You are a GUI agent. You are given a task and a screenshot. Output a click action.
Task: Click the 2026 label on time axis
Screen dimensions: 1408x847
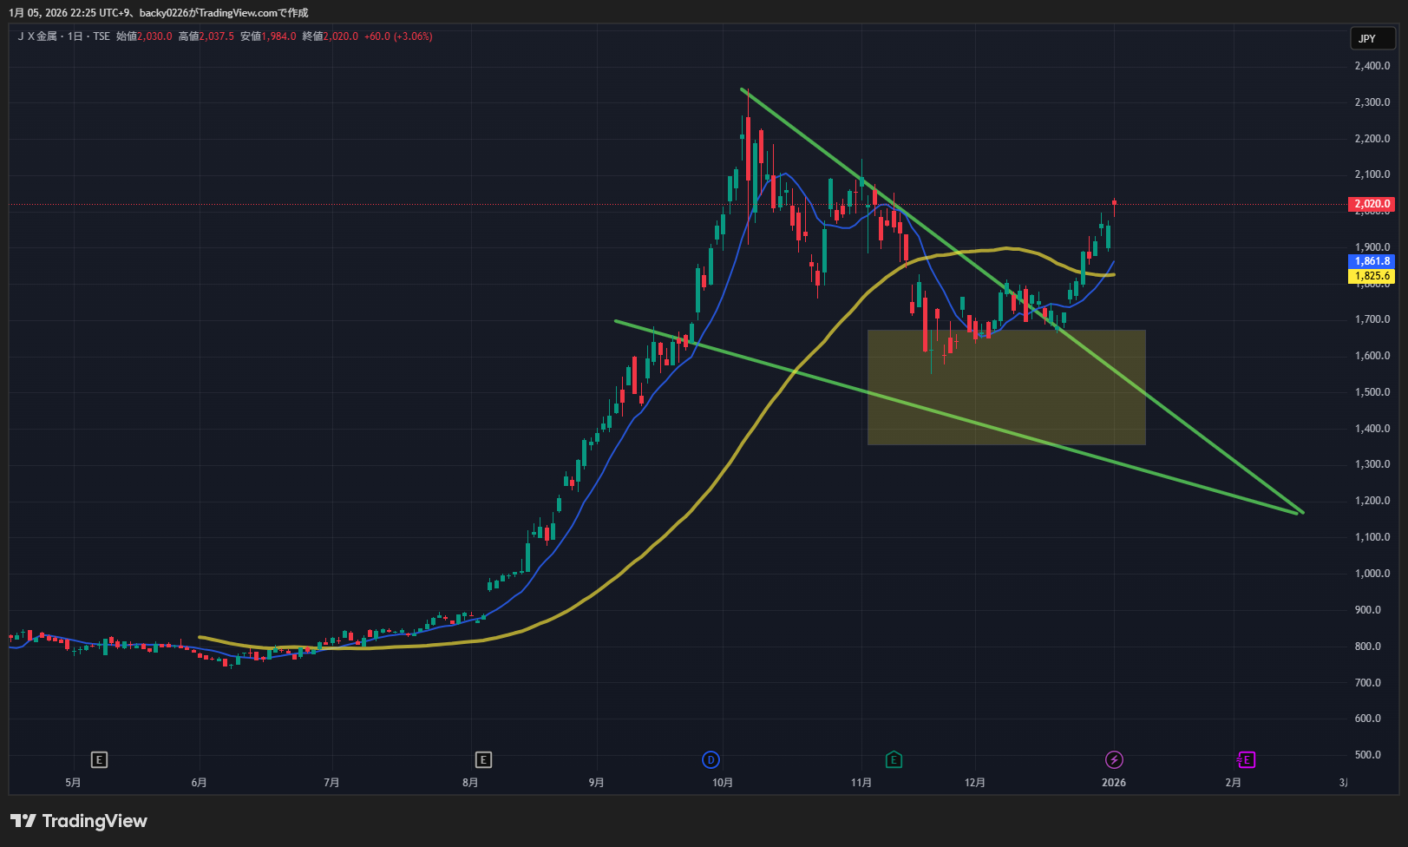click(x=1114, y=783)
